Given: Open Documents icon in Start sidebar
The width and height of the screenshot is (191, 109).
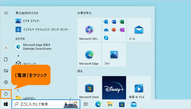Looking at the screenshot, I should [x=6, y=59].
